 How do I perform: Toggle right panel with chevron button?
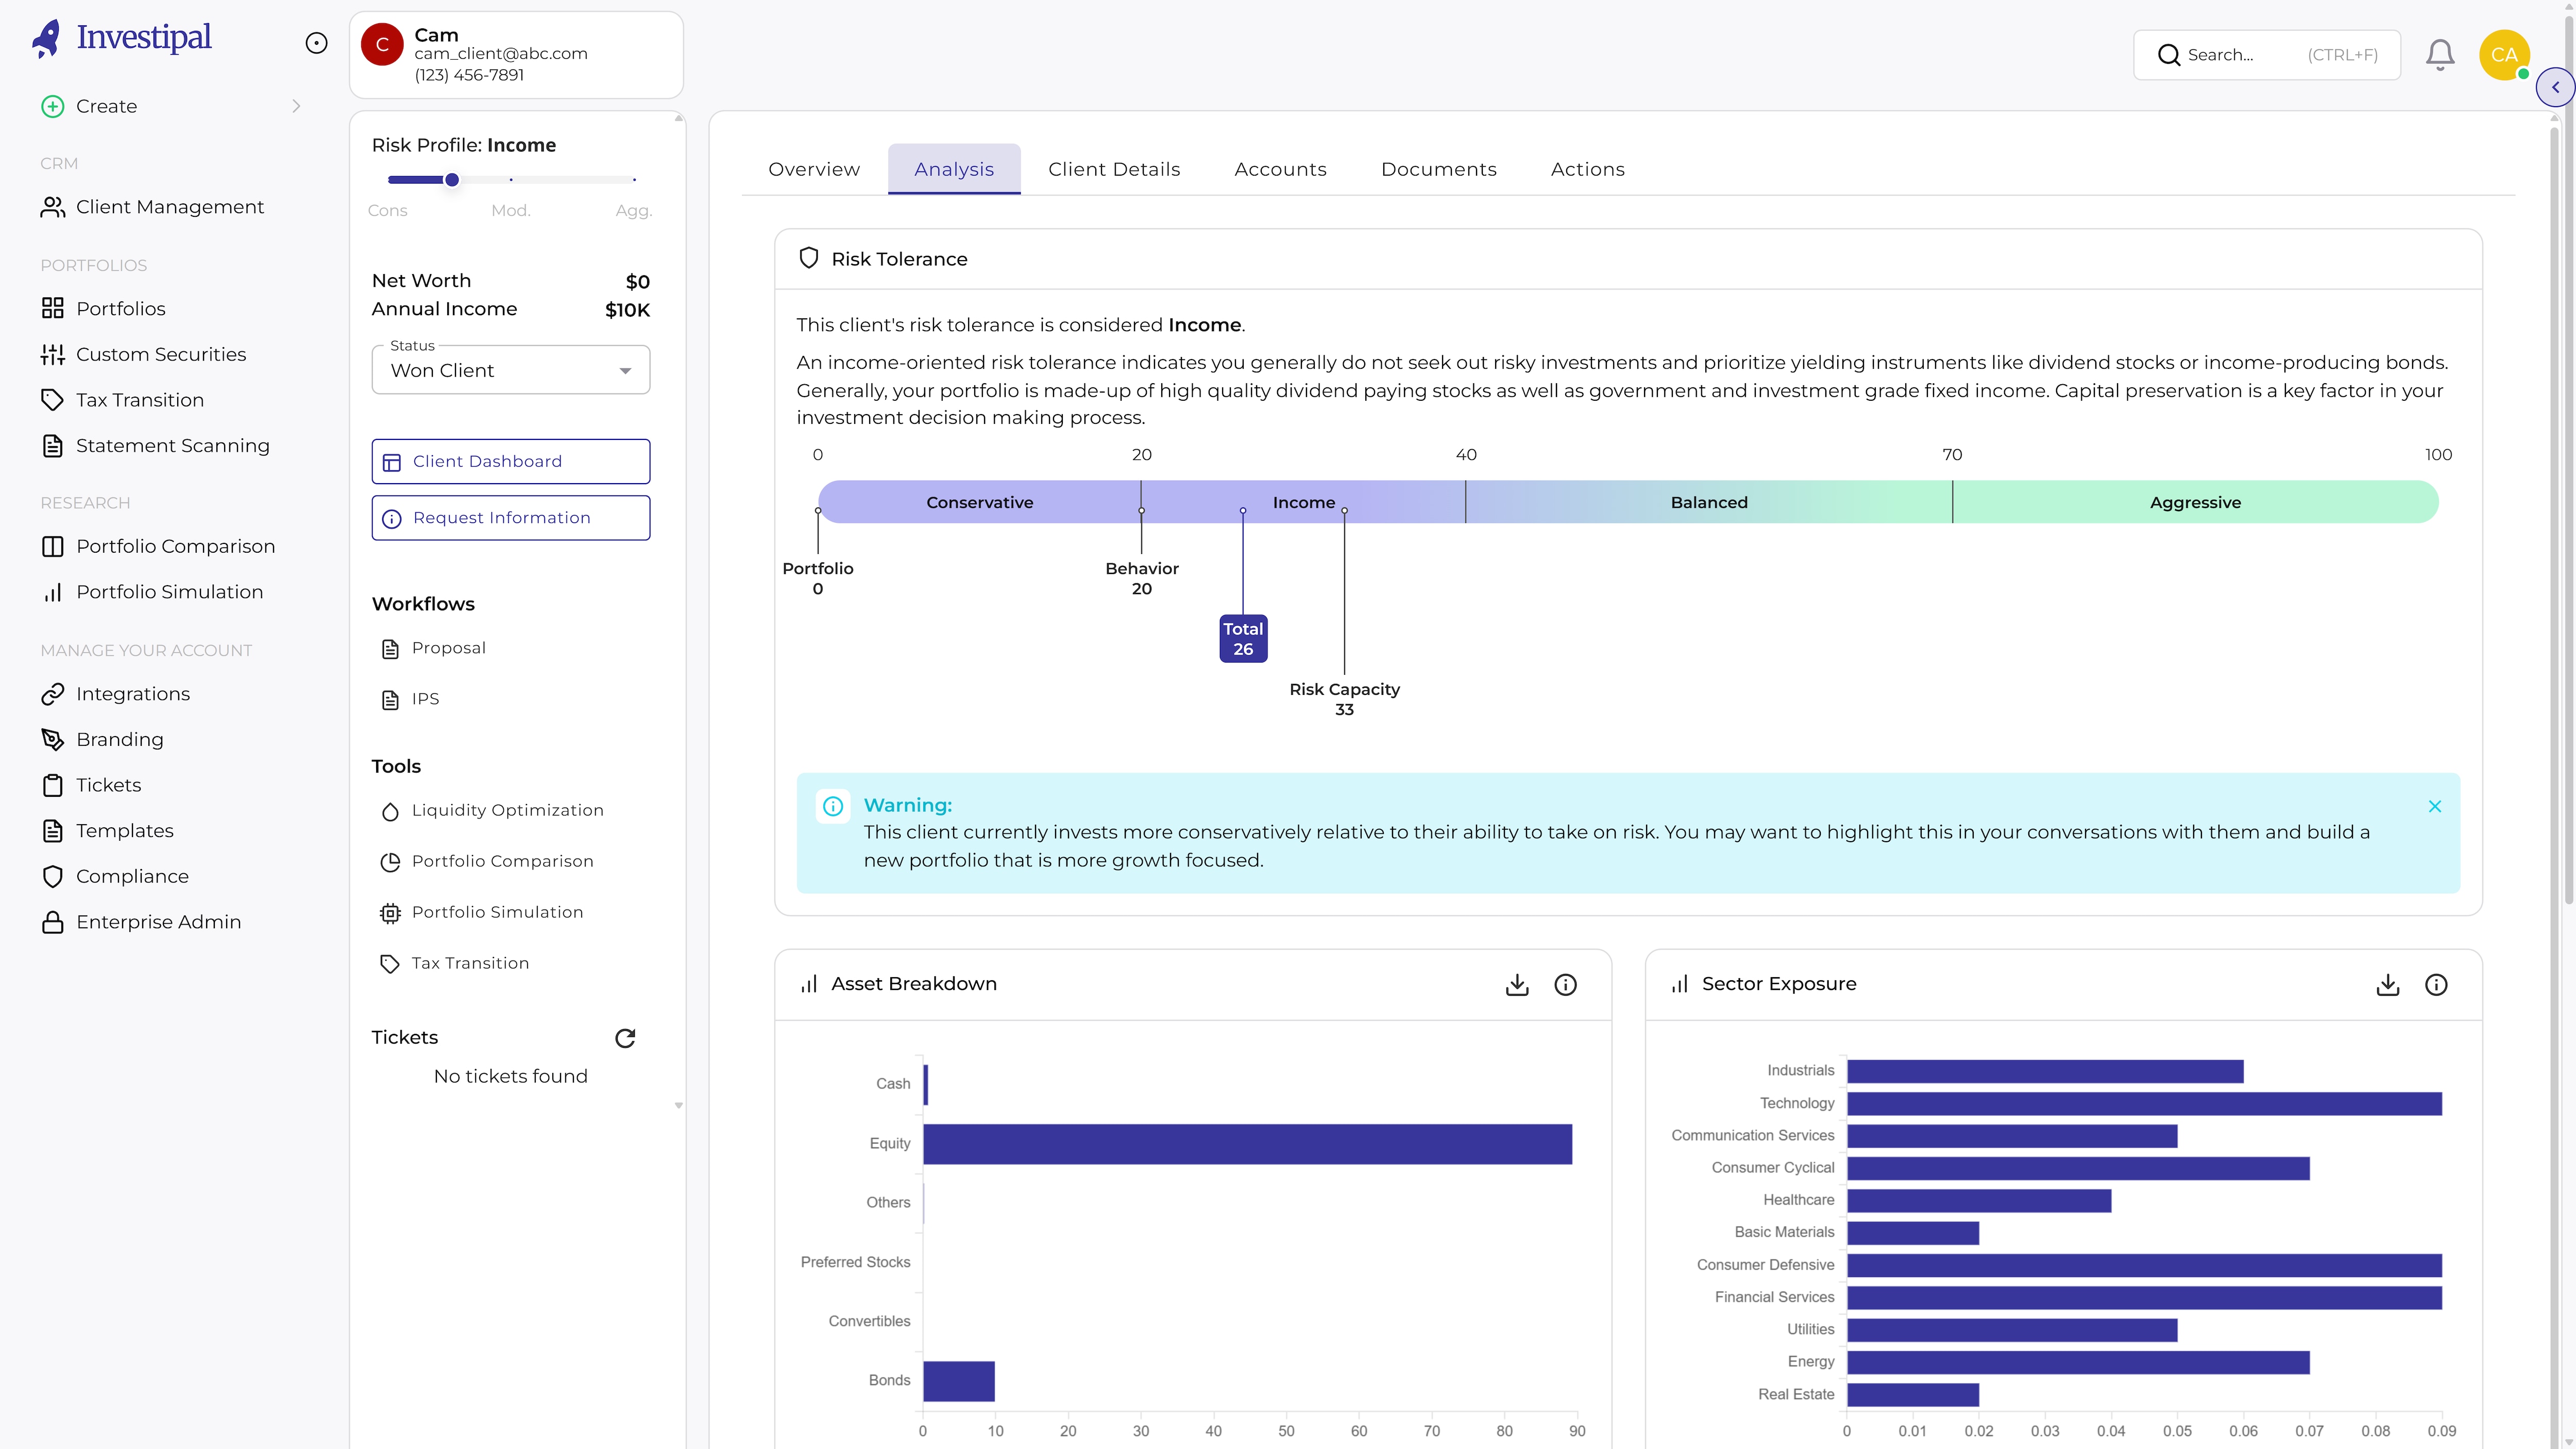(2554, 87)
